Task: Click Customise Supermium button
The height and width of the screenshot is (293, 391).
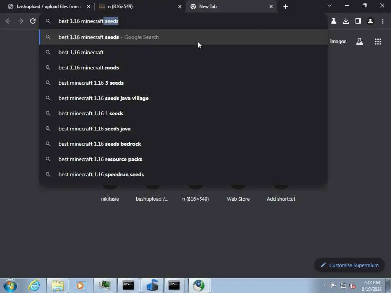Action: (349, 265)
